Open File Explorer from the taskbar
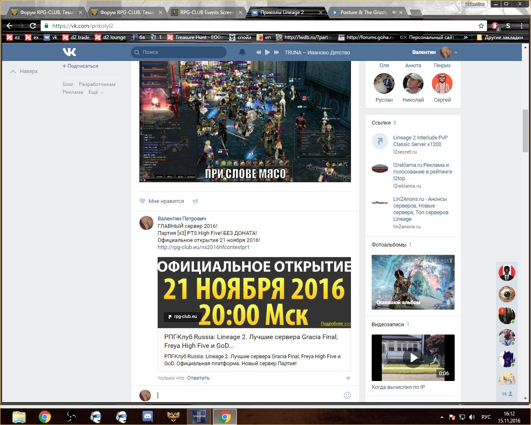This screenshot has height=425, width=531. [x=19, y=416]
